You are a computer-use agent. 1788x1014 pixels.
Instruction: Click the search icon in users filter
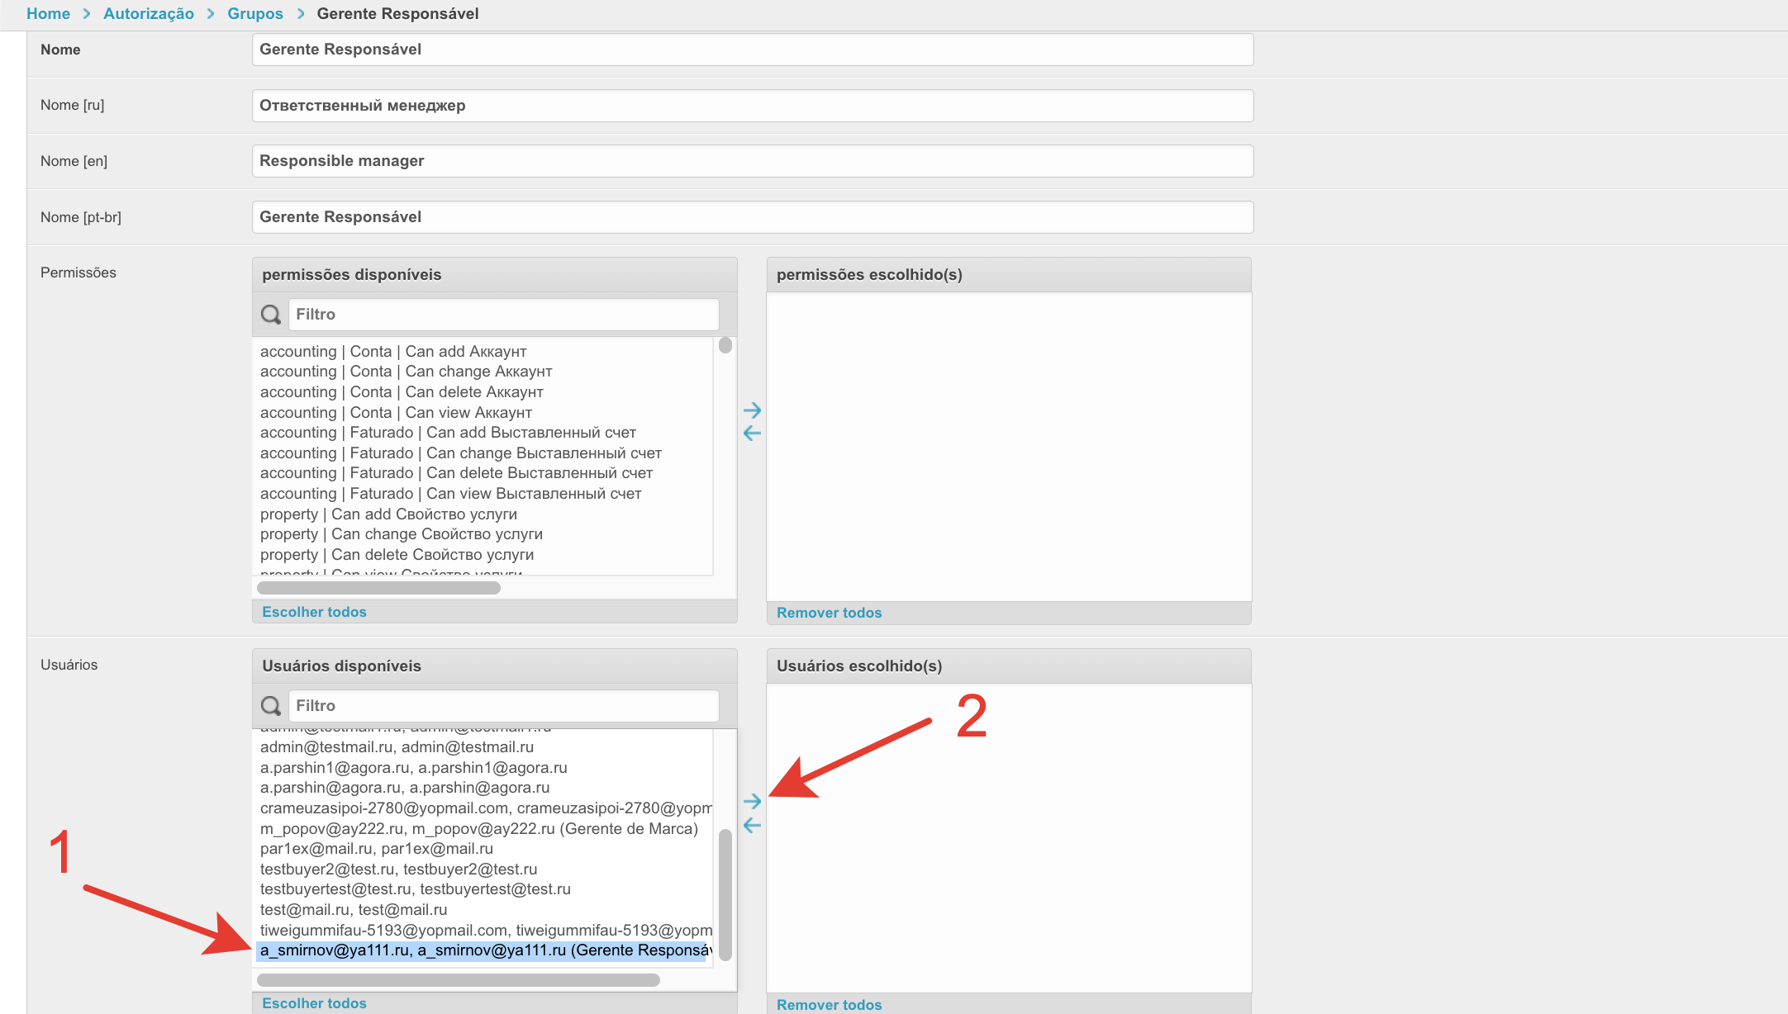pos(271,706)
